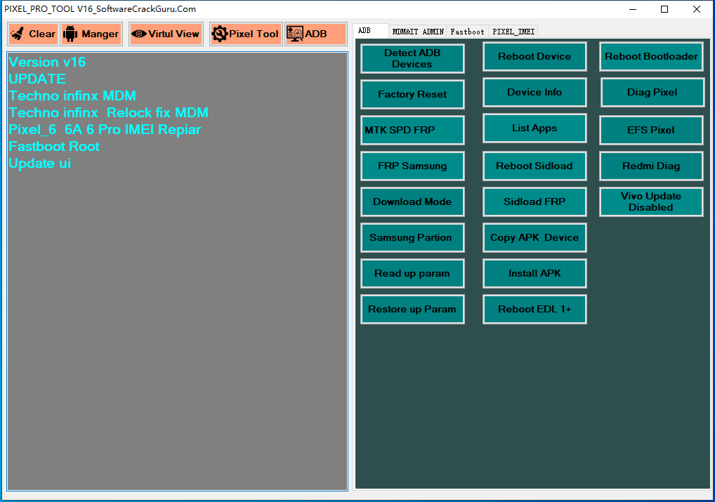Click the Android robot icon beside Manger

pos(70,34)
